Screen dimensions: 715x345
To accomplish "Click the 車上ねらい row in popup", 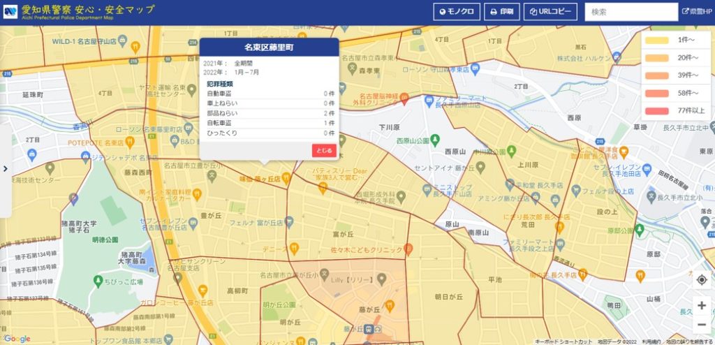I will [x=271, y=103].
